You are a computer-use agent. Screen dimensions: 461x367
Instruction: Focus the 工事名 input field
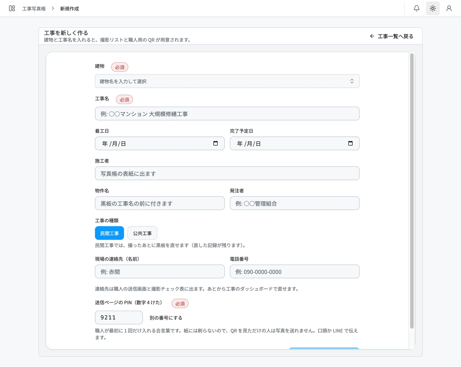[x=227, y=114]
